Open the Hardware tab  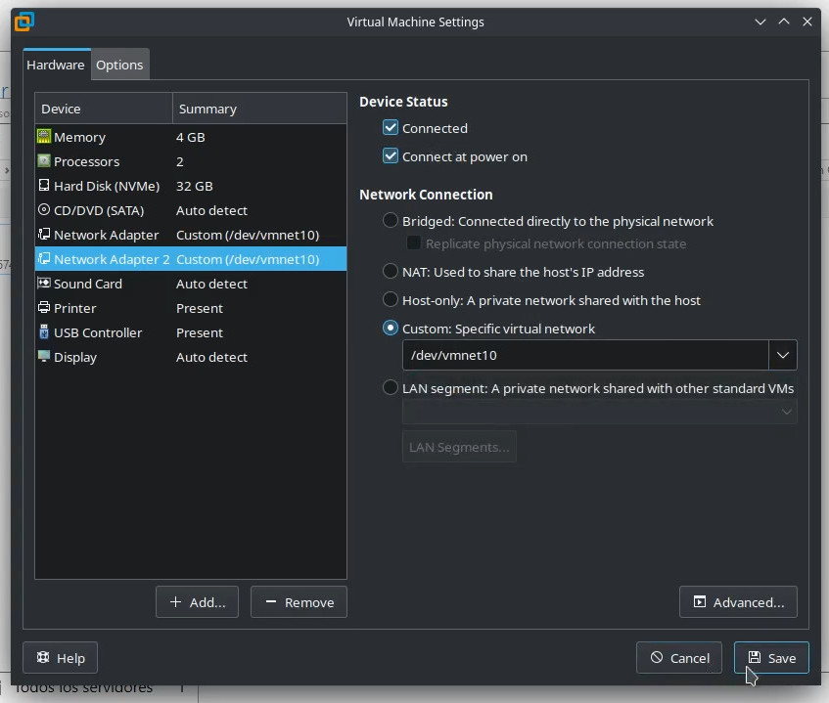(56, 65)
